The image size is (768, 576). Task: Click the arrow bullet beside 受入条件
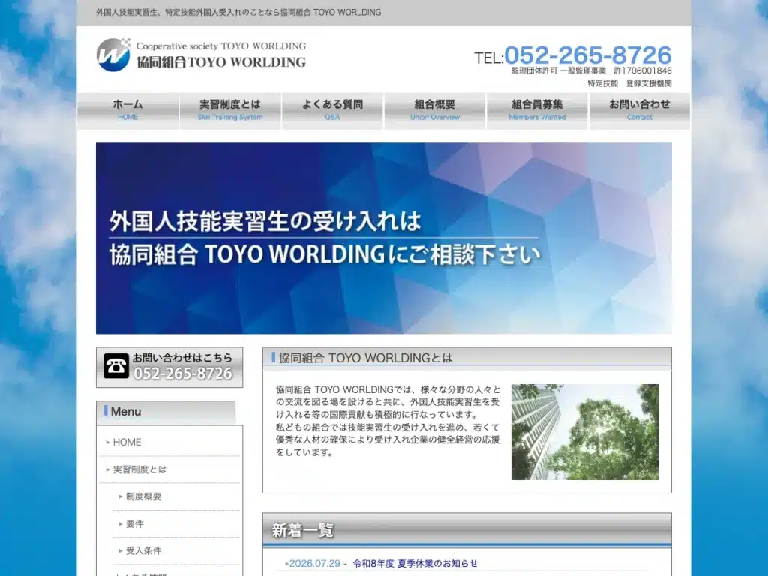[x=121, y=551]
